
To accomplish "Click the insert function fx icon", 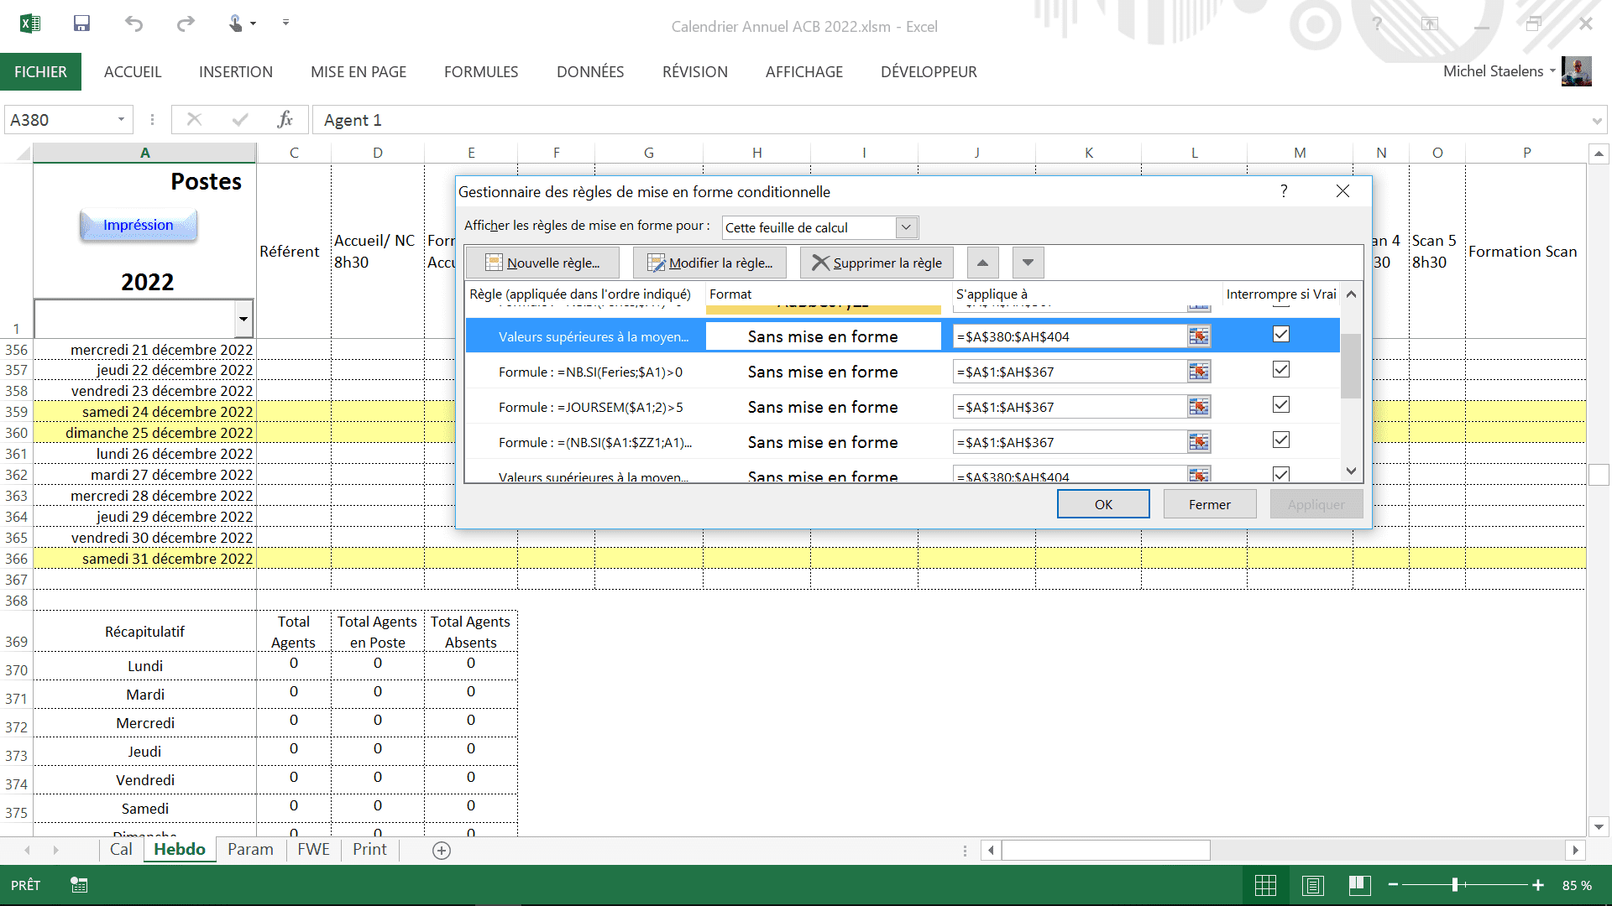I will pyautogui.click(x=285, y=120).
